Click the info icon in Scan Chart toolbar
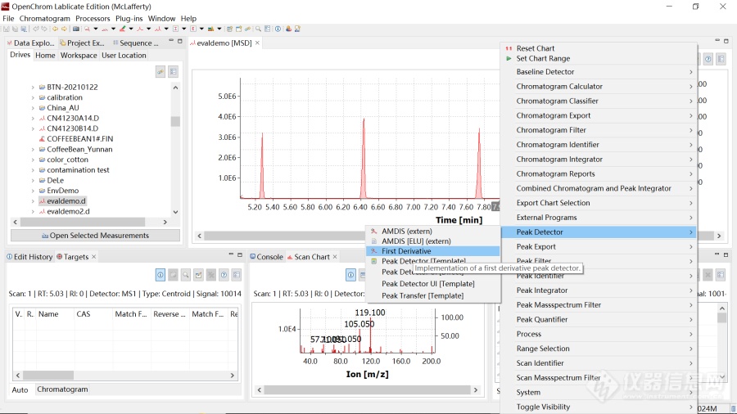The width and height of the screenshot is (737, 414). point(350,275)
